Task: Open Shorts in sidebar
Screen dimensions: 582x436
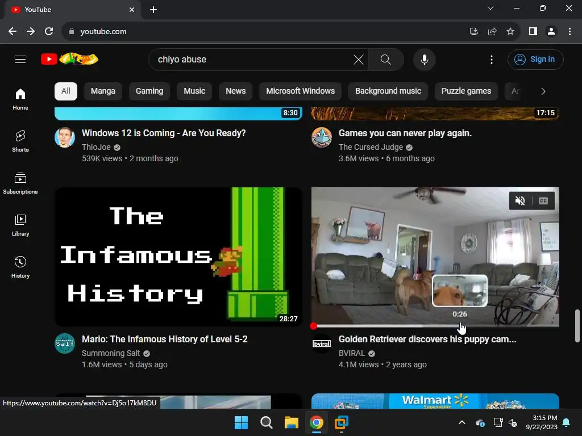Action: 20,141
